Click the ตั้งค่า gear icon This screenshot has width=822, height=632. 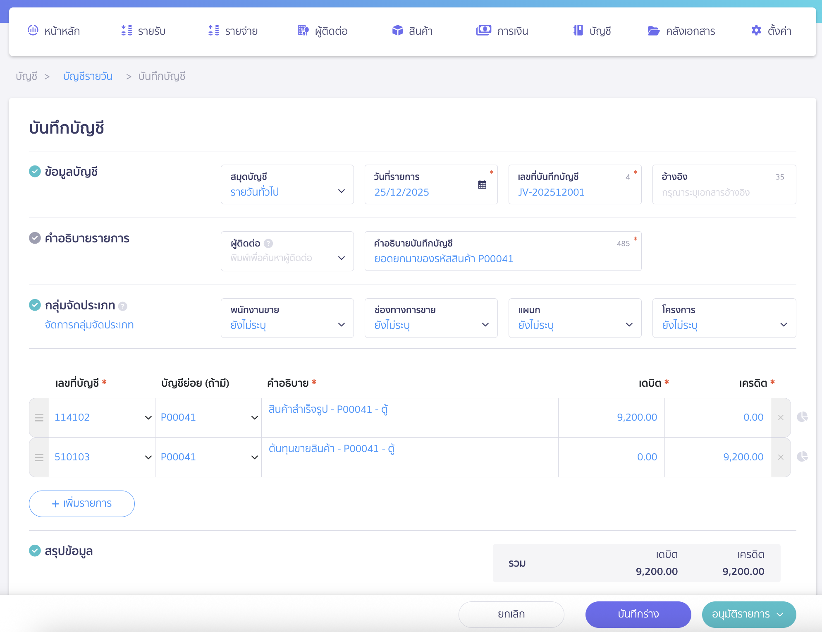point(756,31)
